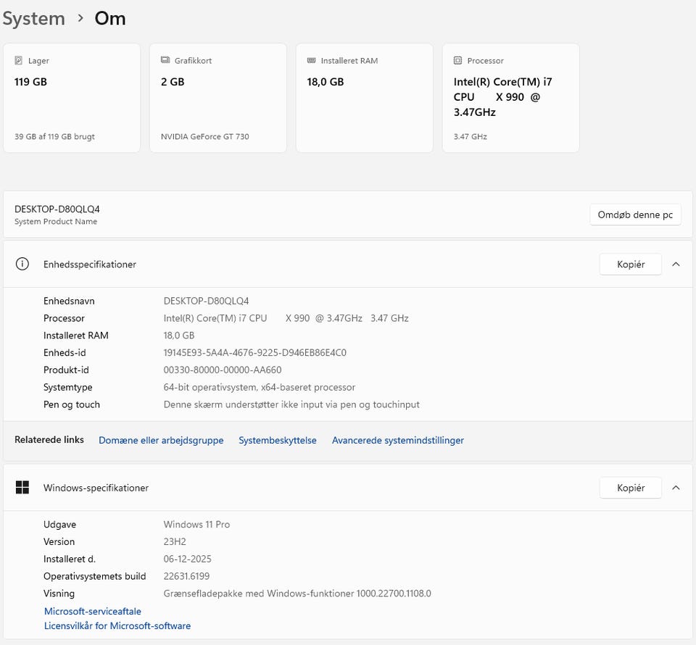Image resolution: width=696 pixels, height=645 pixels.
Task: Click the Enhedsspecifikationer info icon
Action: 22,265
